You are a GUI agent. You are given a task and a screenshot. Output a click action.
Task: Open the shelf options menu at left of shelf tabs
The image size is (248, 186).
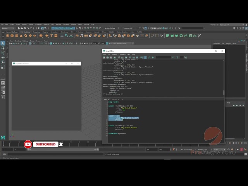click(x=3, y=36)
